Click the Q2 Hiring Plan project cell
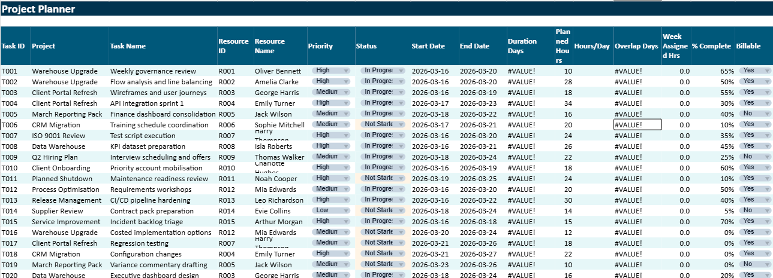The width and height of the screenshot is (773, 278). (x=55, y=157)
